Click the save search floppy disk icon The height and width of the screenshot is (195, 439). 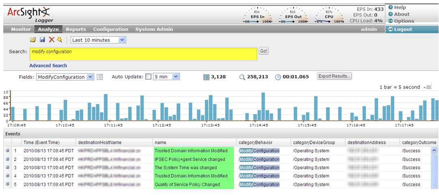42,40
